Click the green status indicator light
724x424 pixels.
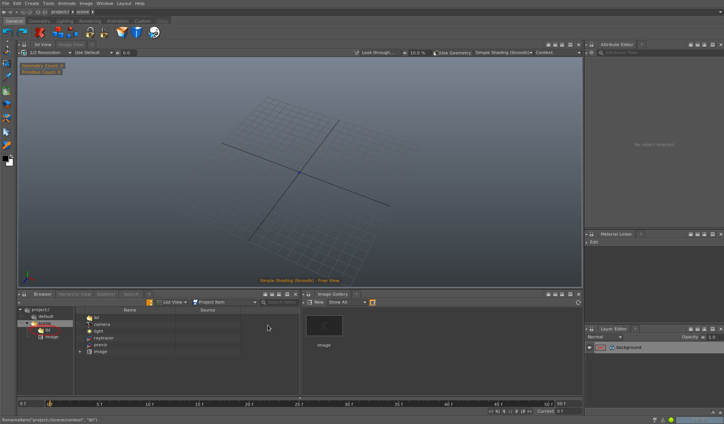[x=671, y=420]
